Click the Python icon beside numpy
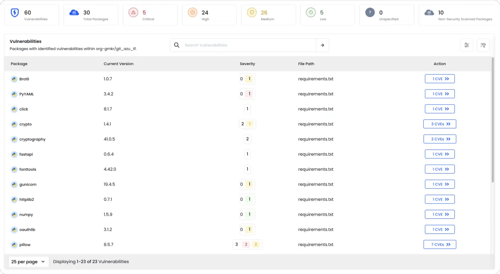The image size is (500, 274). point(14,215)
